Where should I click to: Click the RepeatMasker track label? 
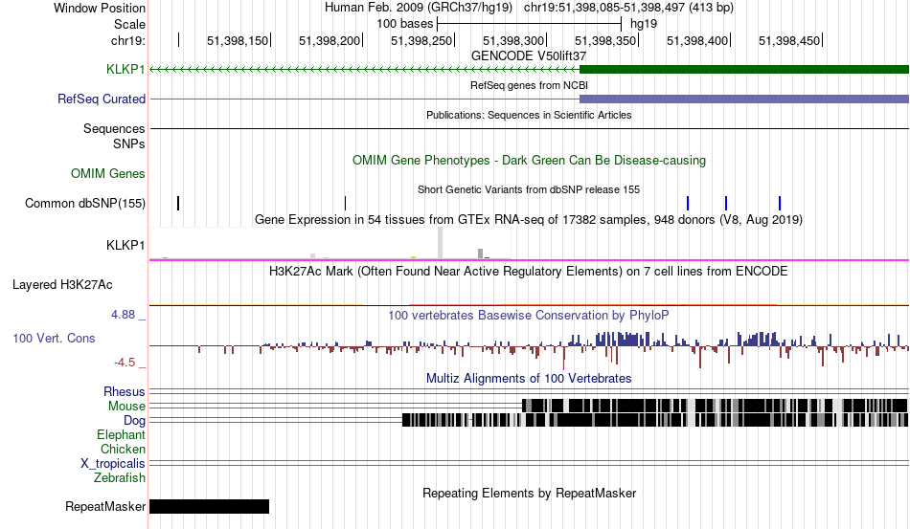click(105, 506)
